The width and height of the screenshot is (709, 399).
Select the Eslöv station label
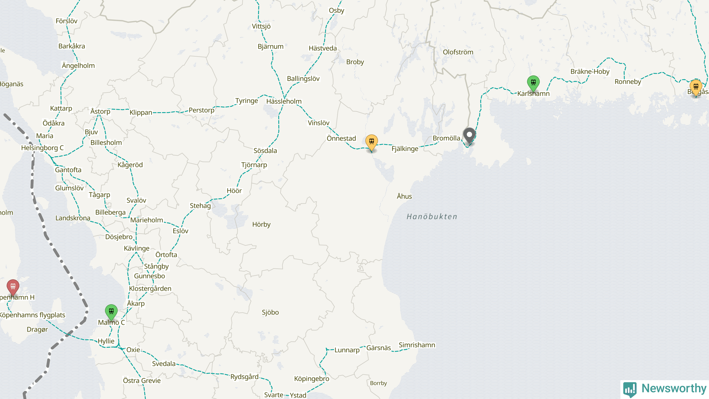(x=180, y=231)
